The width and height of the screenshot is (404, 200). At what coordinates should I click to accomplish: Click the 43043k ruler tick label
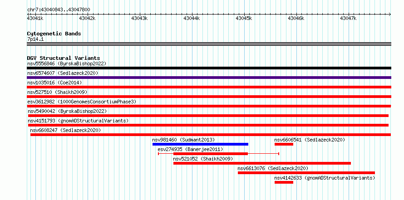(x=139, y=18)
